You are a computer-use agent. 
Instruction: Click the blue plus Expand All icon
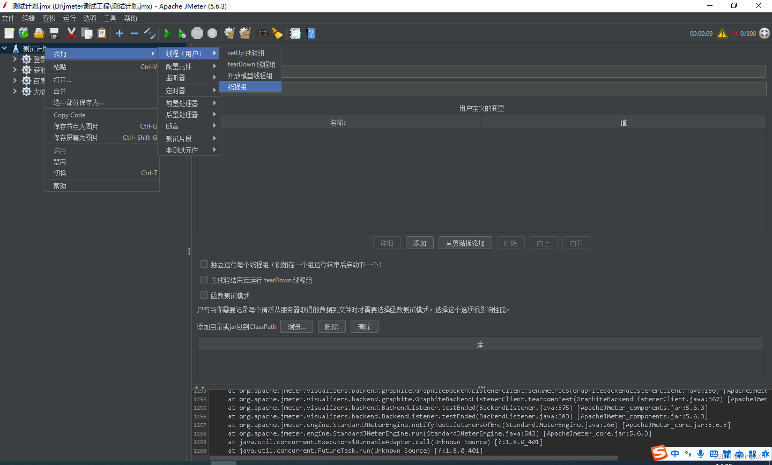pos(120,33)
